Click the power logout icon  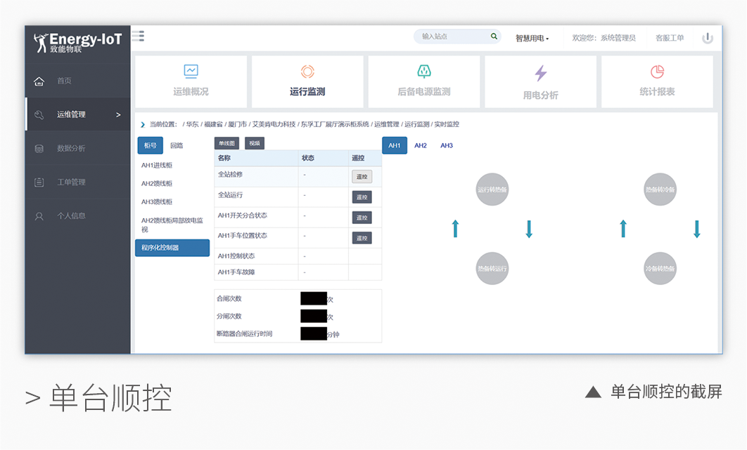(708, 38)
